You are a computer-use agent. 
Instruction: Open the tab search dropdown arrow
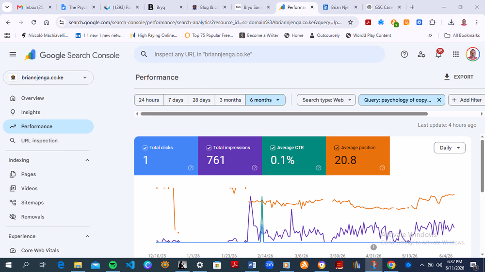point(7,7)
